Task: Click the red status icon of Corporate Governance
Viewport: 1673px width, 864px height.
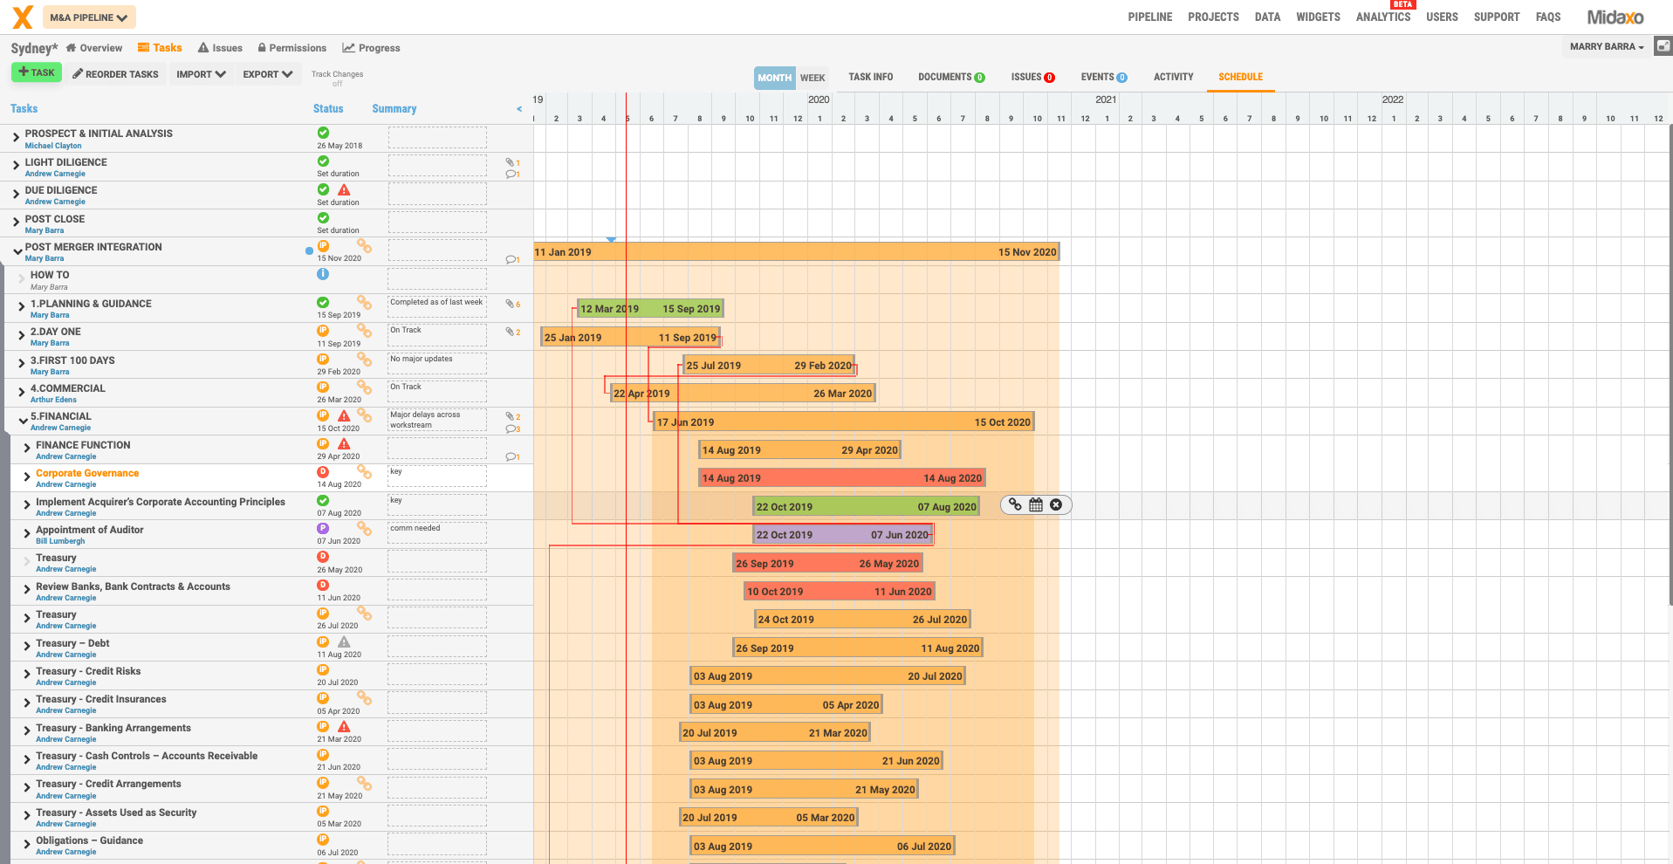Action: (x=323, y=472)
